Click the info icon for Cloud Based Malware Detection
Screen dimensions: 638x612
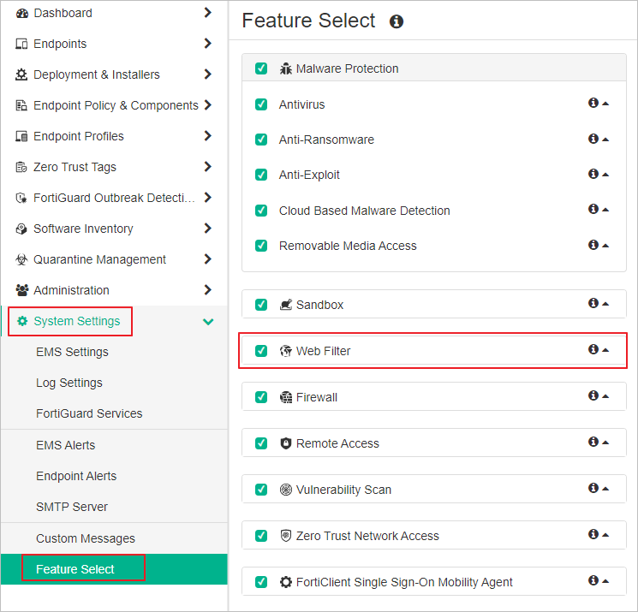(593, 209)
